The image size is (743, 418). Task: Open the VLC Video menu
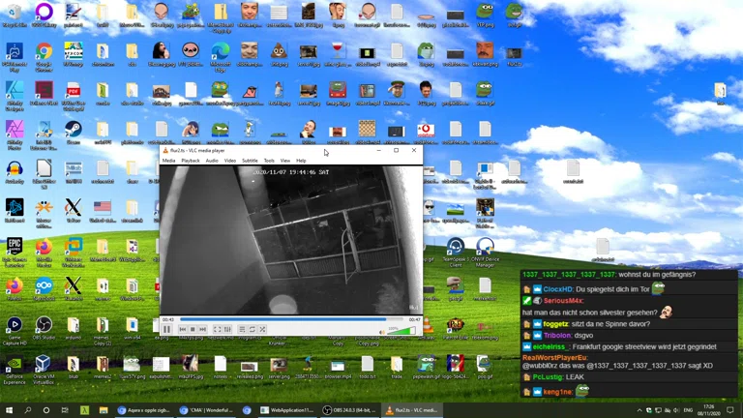tap(230, 161)
